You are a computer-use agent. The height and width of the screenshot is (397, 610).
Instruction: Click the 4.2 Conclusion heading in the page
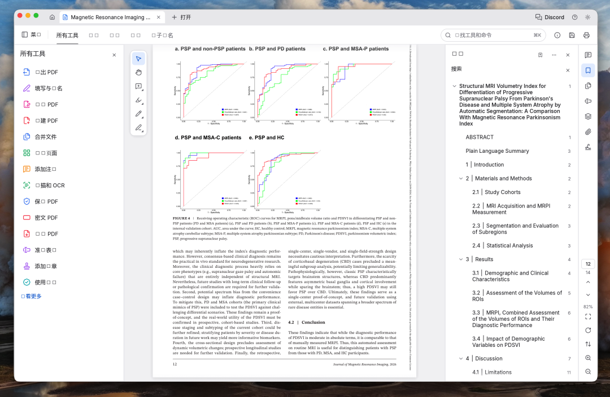pyautogui.click(x=307, y=322)
